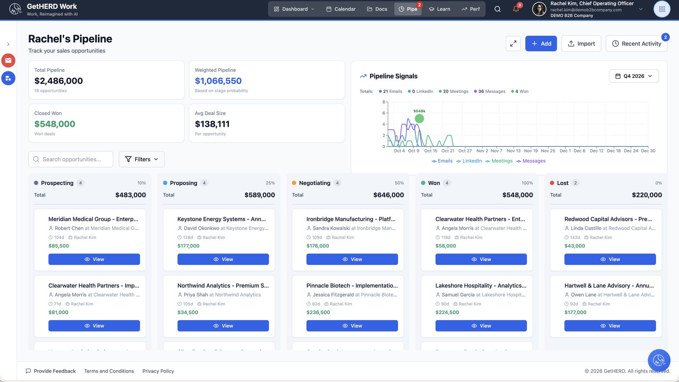View the Keystone Energy Systems deal
This screenshot has width=679, height=382.
pyautogui.click(x=223, y=259)
